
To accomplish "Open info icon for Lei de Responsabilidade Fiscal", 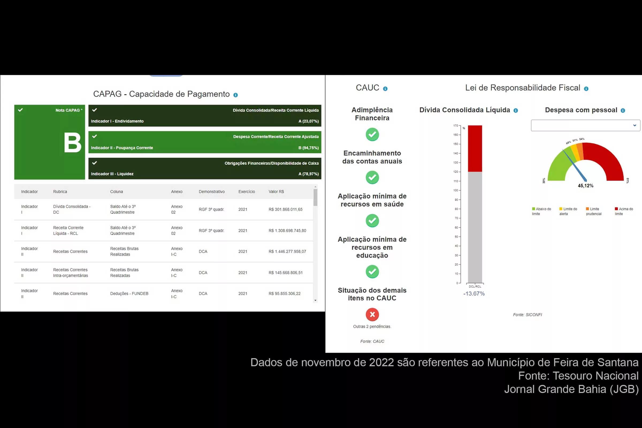I will pos(586,89).
